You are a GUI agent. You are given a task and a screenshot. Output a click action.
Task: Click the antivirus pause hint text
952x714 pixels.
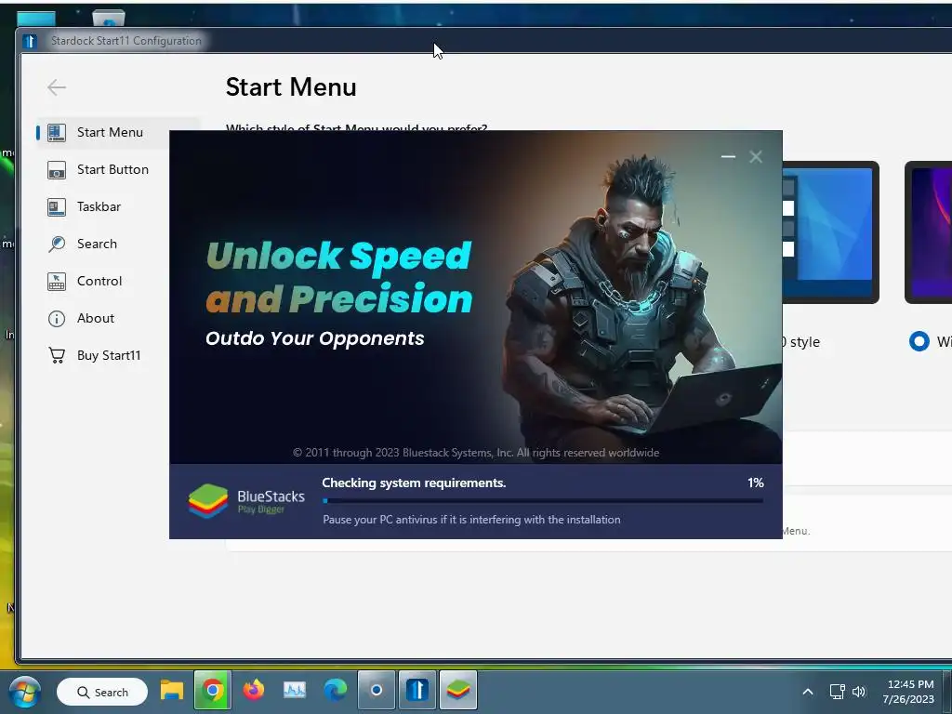pyautogui.click(x=471, y=520)
